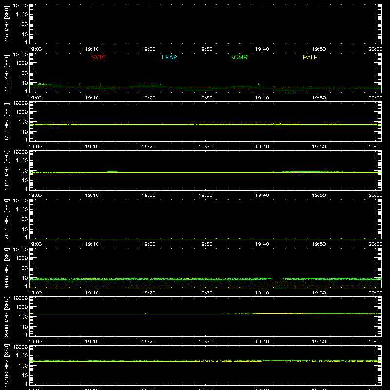
Task: Click the 20:00 tick below the 245 MHz plot
Action: (375, 49)
